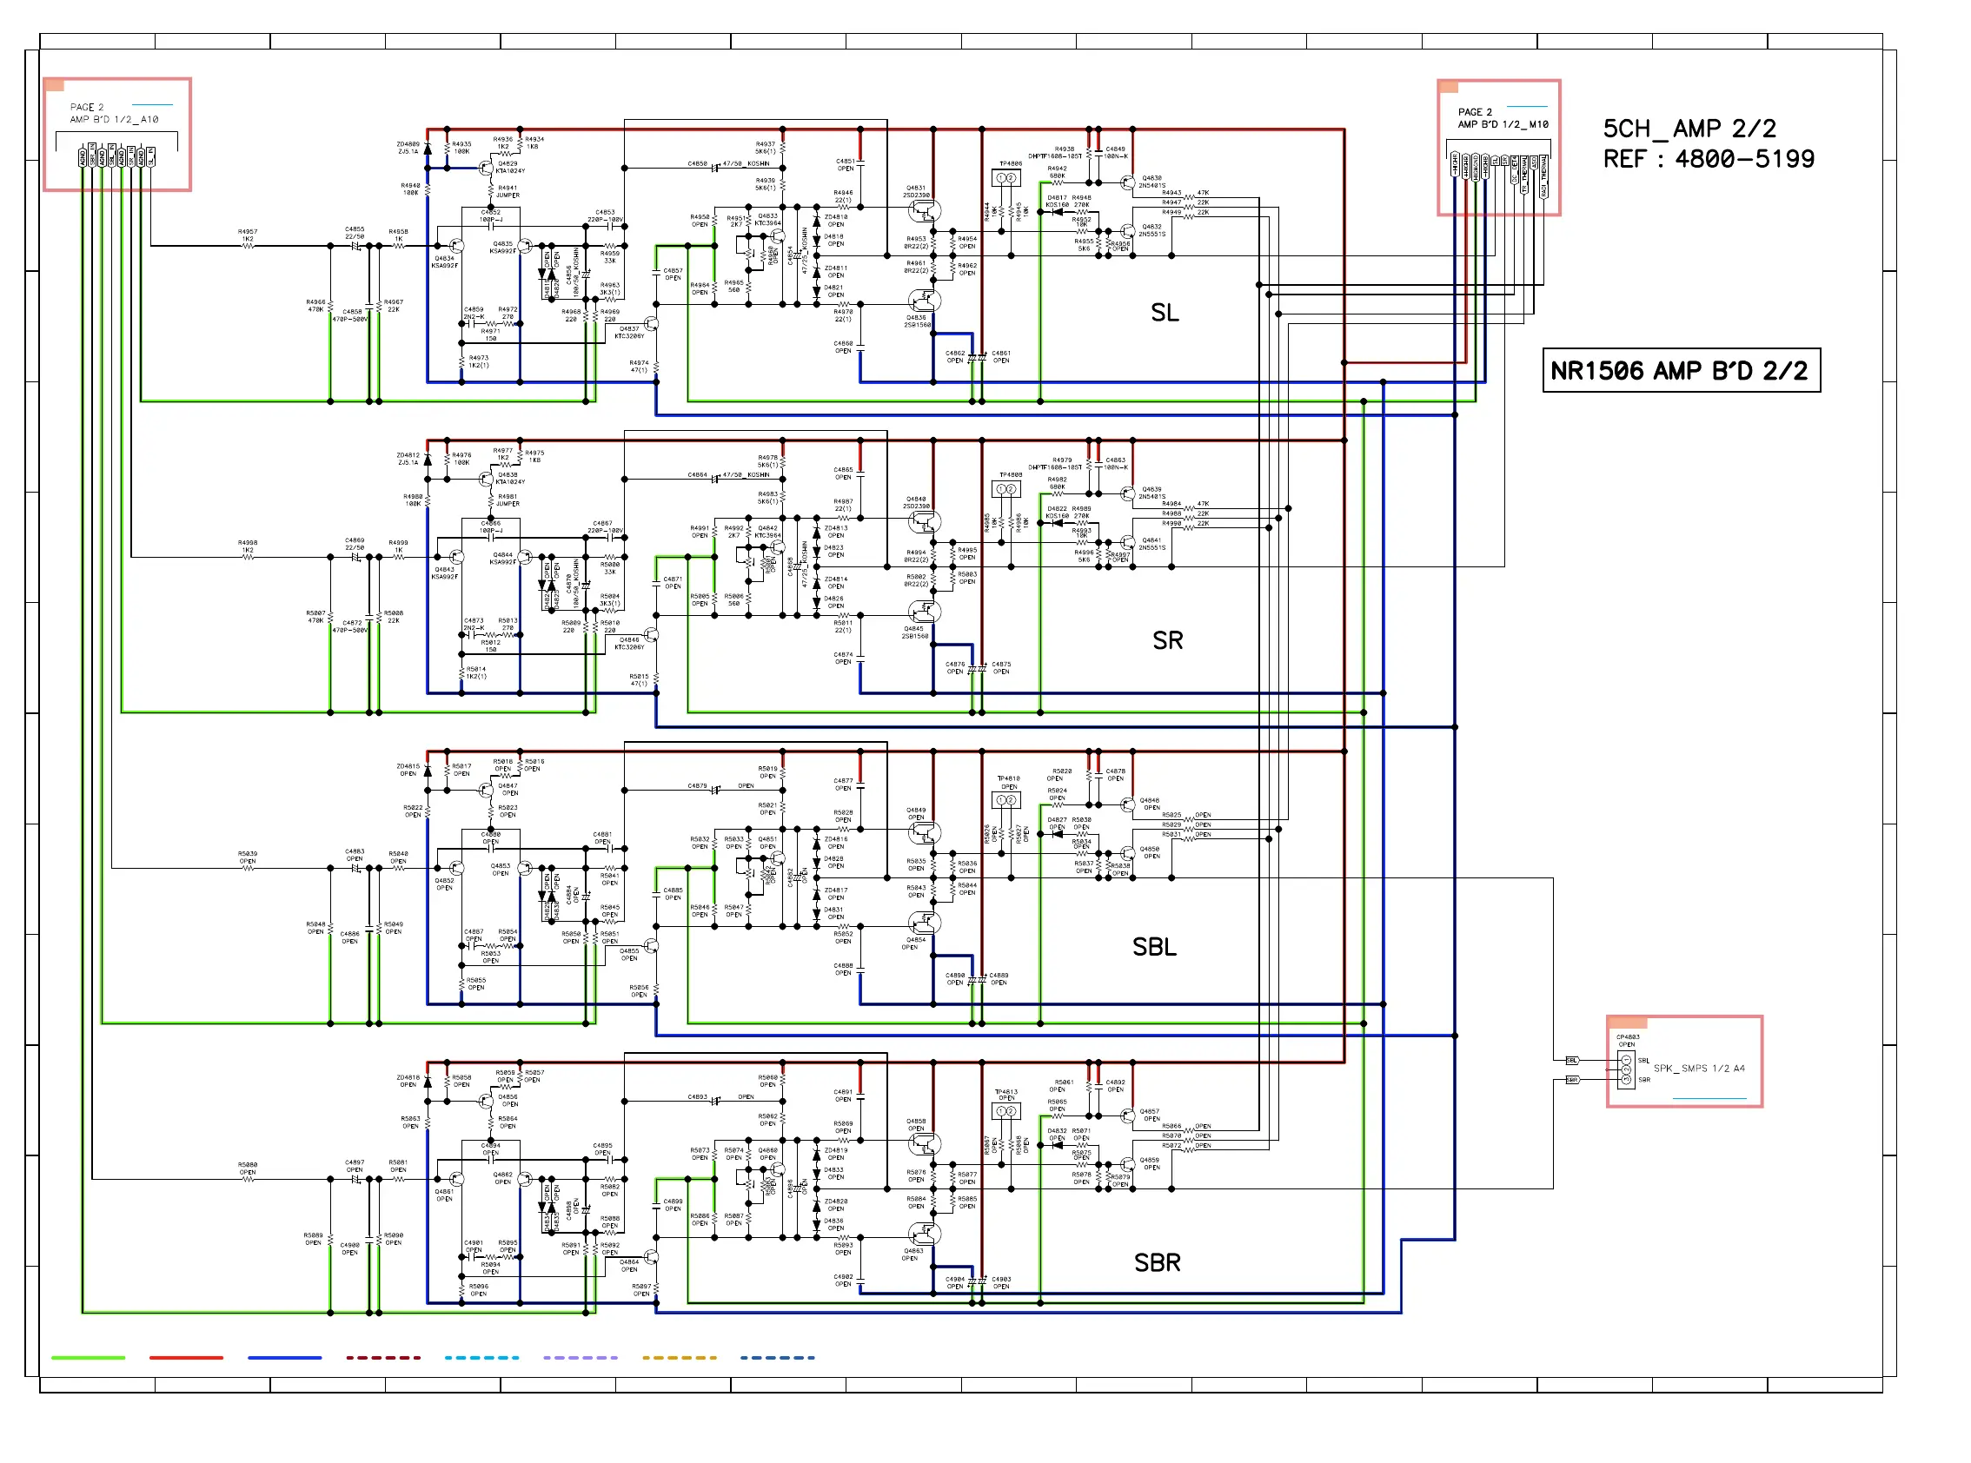Screen dimensions: 1971x1463
Task: Click the SL channel label
Action: coord(1164,313)
